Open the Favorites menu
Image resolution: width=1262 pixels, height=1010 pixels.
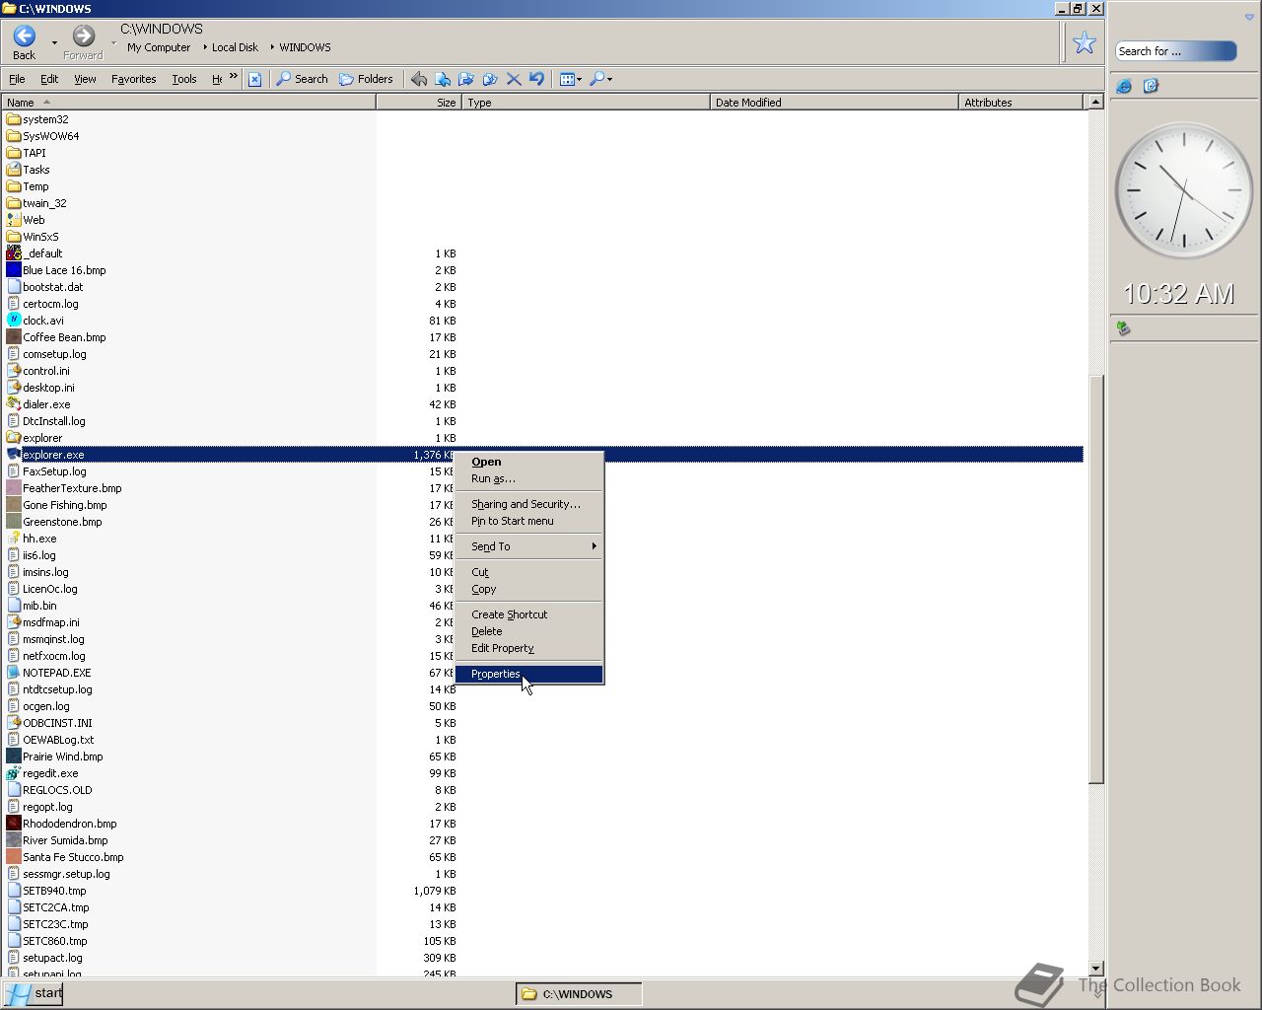[x=133, y=79]
